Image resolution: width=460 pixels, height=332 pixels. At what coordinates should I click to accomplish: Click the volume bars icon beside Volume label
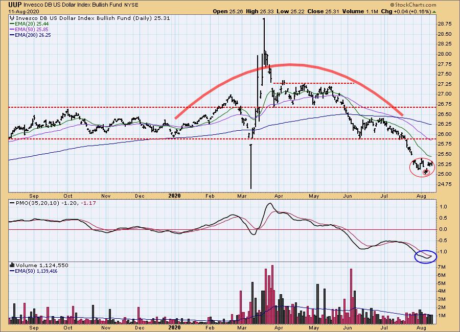[x=12, y=265]
